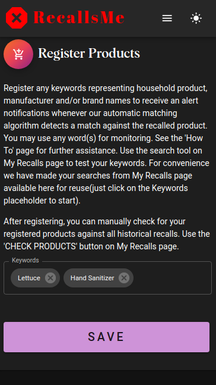Go home via the RecallsMe brand title
This screenshot has height=385, width=216.
click(x=79, y=18)
